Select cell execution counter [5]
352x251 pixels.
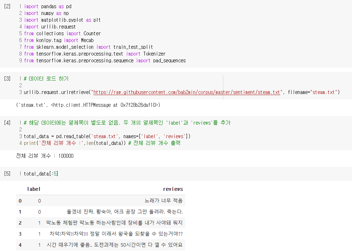pyautogui.click(x=7, y=173)
